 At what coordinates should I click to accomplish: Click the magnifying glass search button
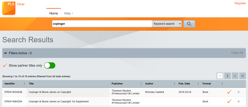[x=189, y=24]
